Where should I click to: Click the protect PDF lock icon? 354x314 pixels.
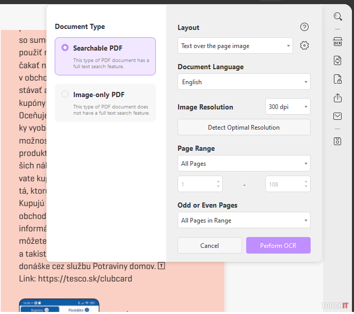[x=337, y=79]
